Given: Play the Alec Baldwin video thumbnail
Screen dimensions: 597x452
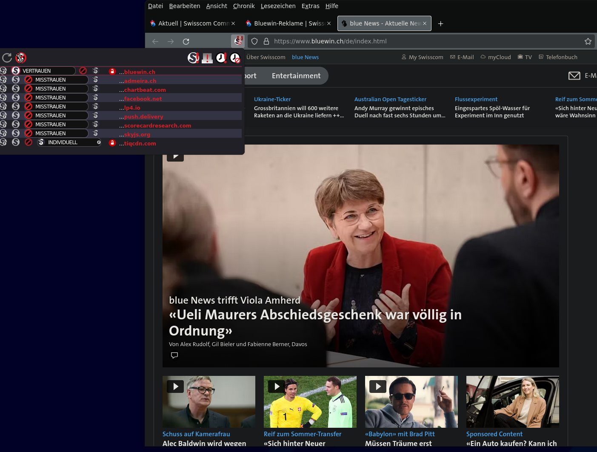Looking at the screenshot, I should click(x=175, y=386).
